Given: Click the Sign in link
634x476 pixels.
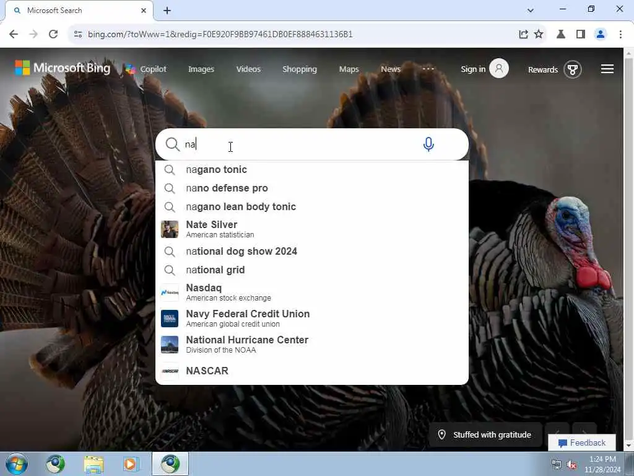Looking at the screenshot, I should coord(473,69).
